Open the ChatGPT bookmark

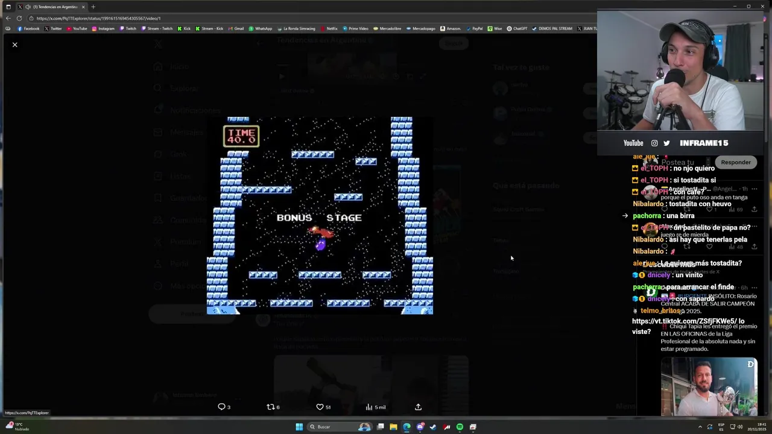(517, 28)
